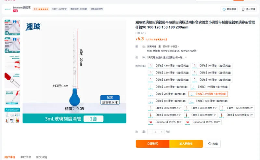This screenshot has width=260, height=160.
Task: Click the 收藏 favorite star button
Action: click(x=213, y=144)
